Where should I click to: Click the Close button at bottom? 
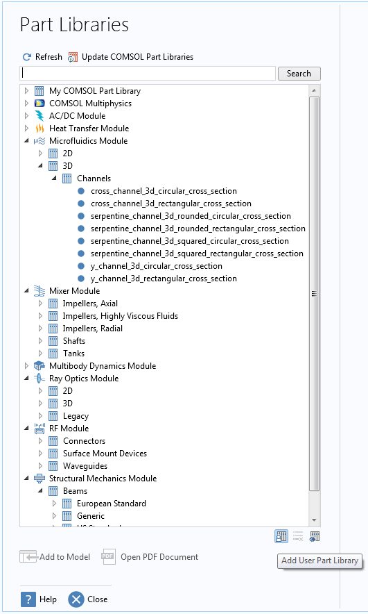pyautogui.click(x=88, y=599)
